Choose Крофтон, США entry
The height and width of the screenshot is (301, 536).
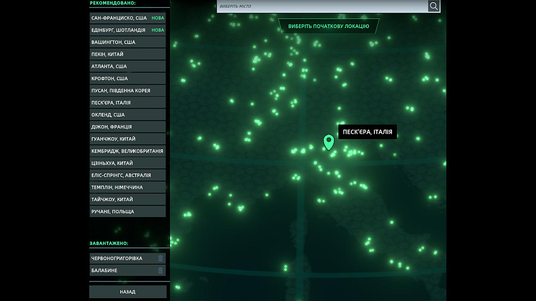(x=128, y=79)
